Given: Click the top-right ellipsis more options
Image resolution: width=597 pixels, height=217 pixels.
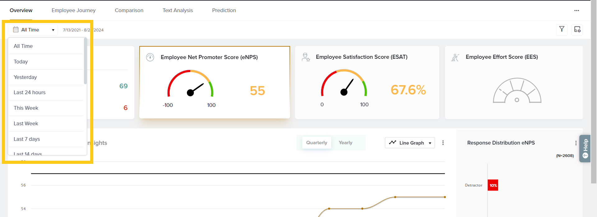Looking at the screenshot, I should [x=576, y=11].
